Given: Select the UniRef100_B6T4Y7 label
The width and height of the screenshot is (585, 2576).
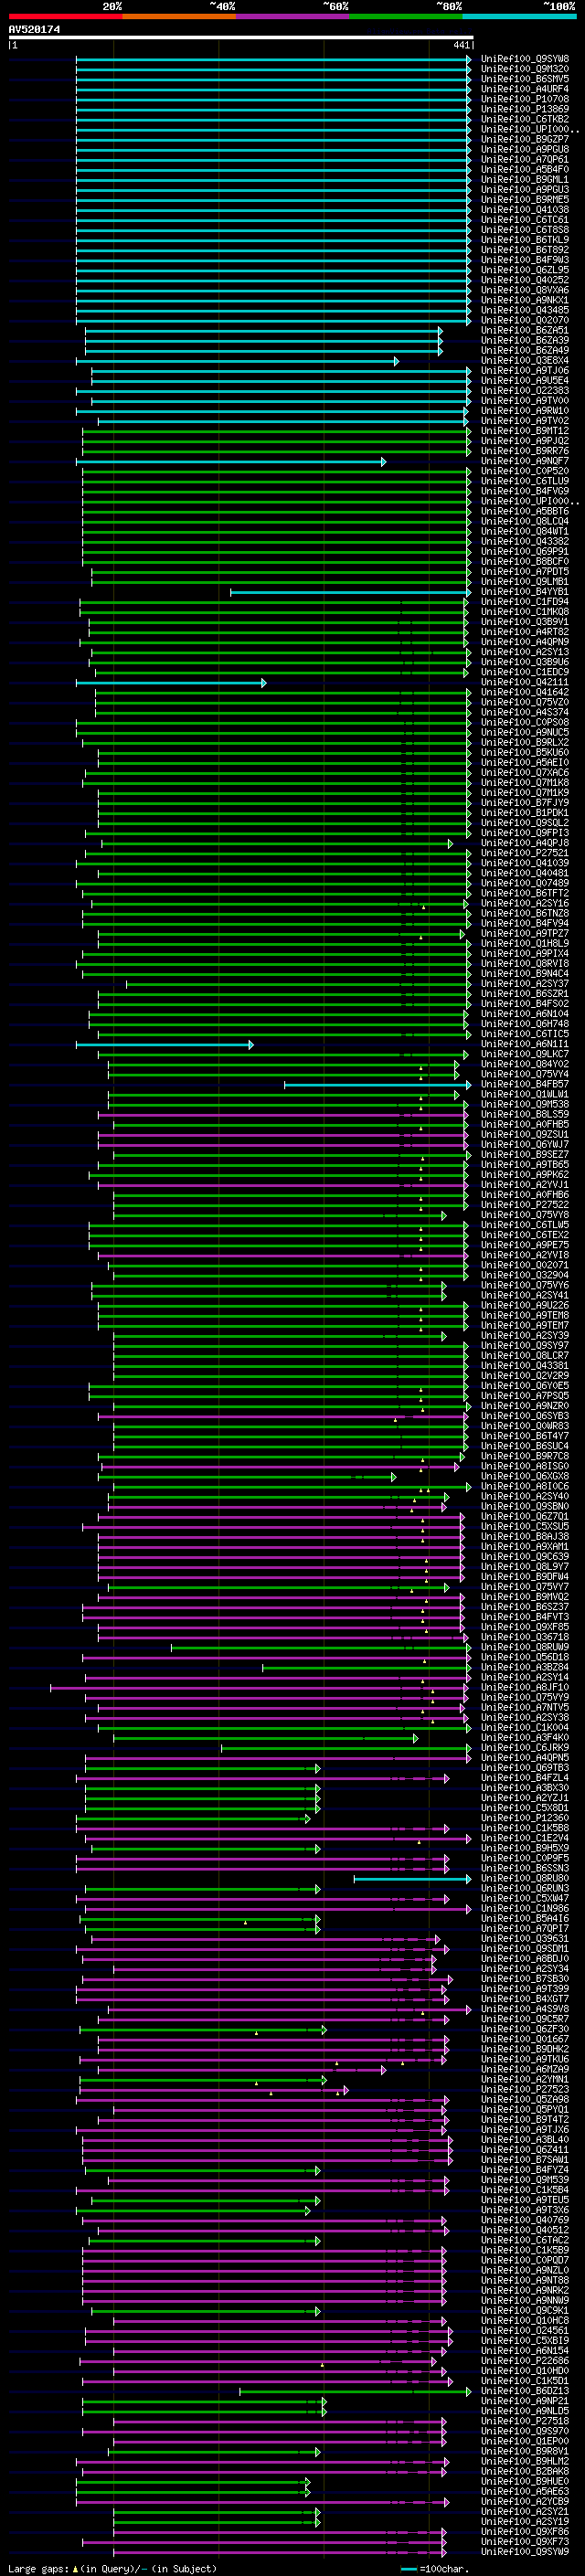Looking at the screenshot, I should point(524,1436).
